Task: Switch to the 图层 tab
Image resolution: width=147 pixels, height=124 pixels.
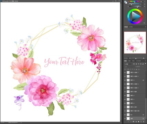Action: [126, 61]
